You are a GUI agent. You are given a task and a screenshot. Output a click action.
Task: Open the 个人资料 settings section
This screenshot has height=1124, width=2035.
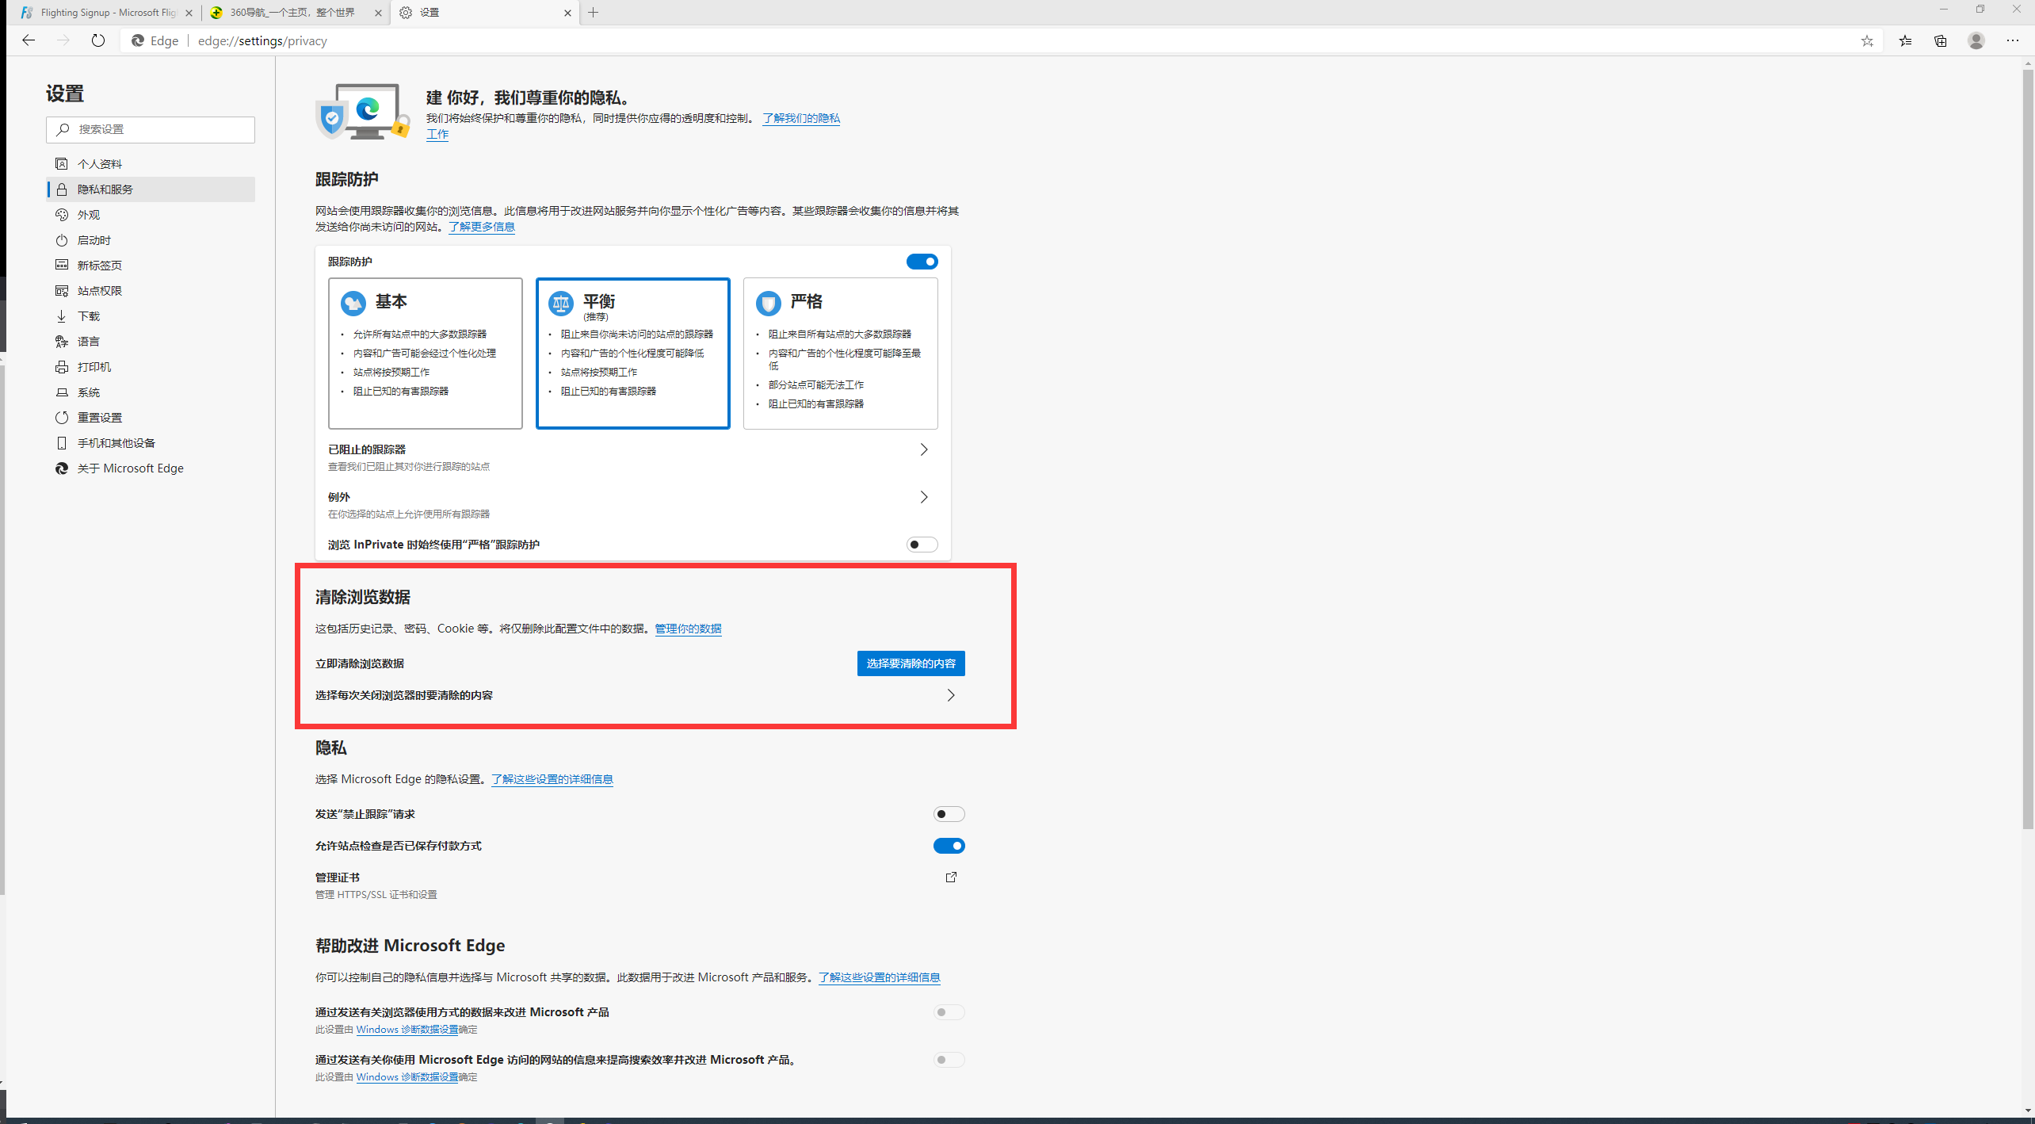(100, 163)
